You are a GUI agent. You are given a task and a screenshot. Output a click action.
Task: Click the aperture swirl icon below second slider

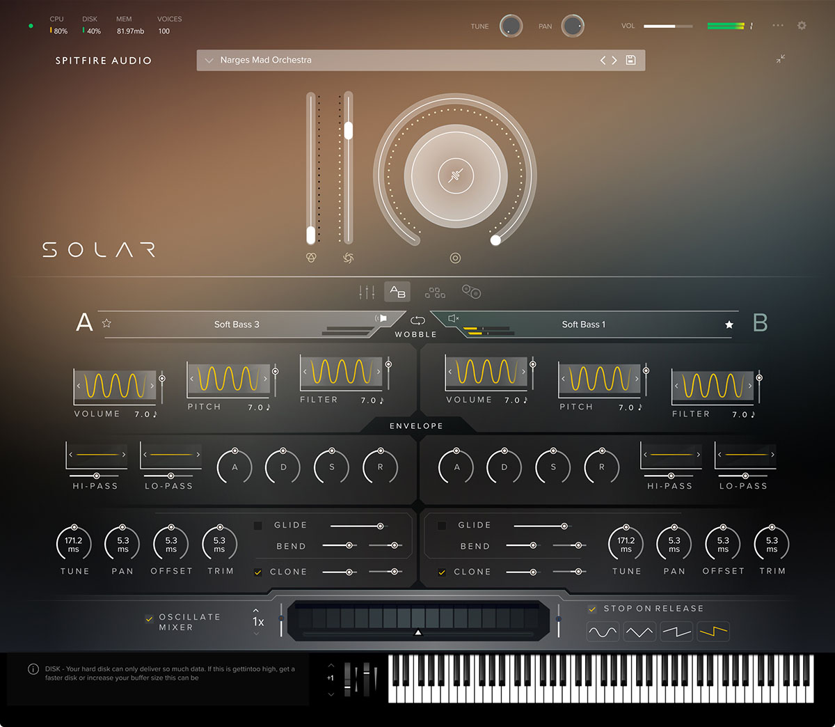(349, 258)
